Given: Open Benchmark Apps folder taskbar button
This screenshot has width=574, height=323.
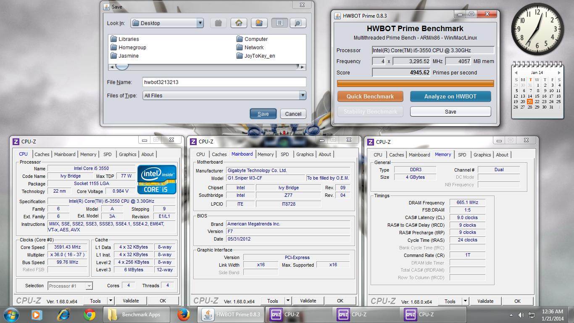Looking at the screenshot, I should 136,315.
